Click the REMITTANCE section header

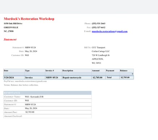(47, 93)
